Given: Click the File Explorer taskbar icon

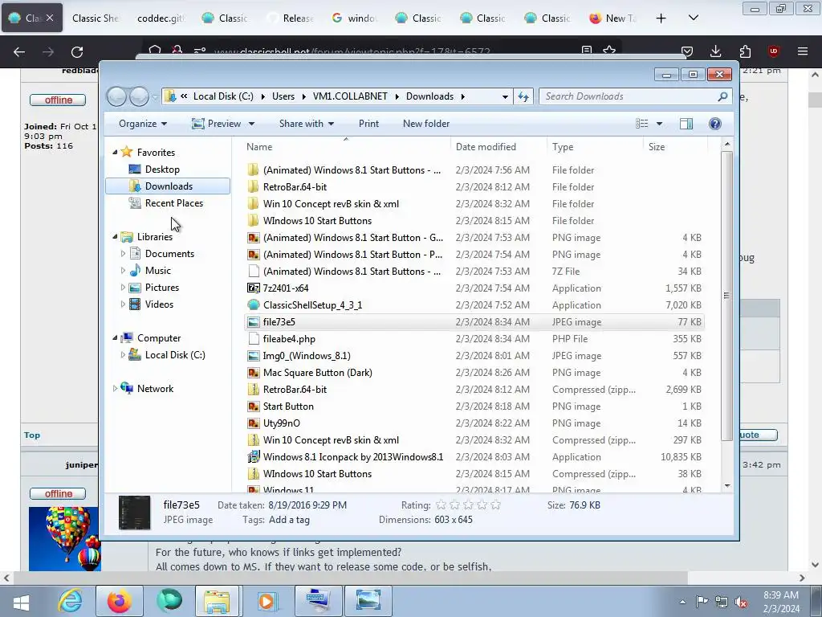Looking at the screenshot, I should click(x=217, y=601).
